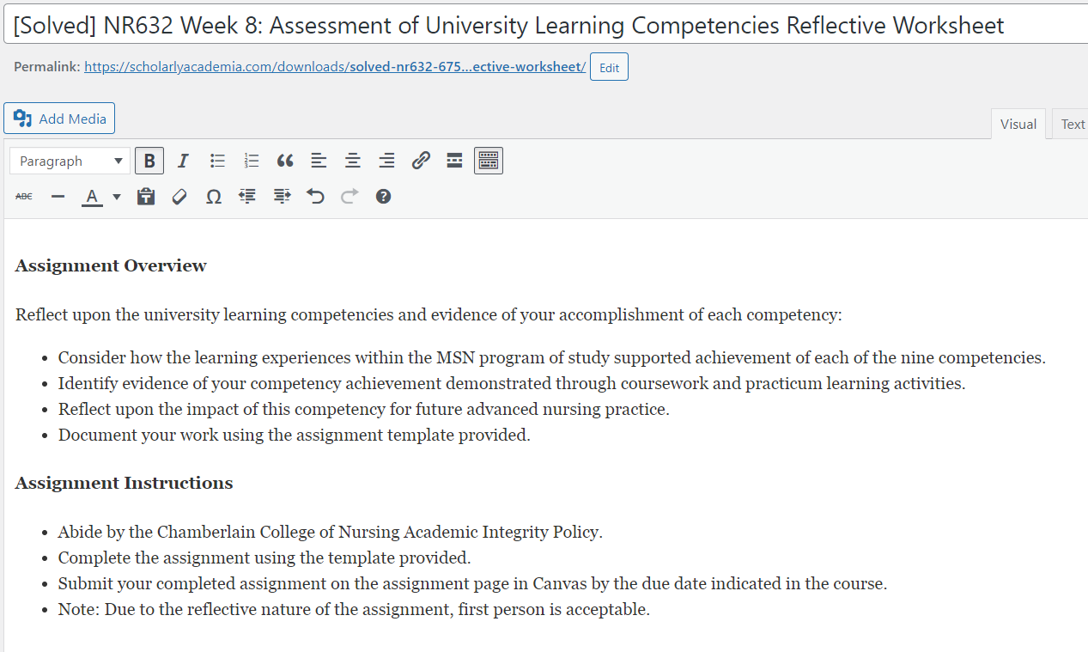The width and height of the screenshot is (1088, 652).
Task: Insert a numbered list
Action: tap(252, 161)
